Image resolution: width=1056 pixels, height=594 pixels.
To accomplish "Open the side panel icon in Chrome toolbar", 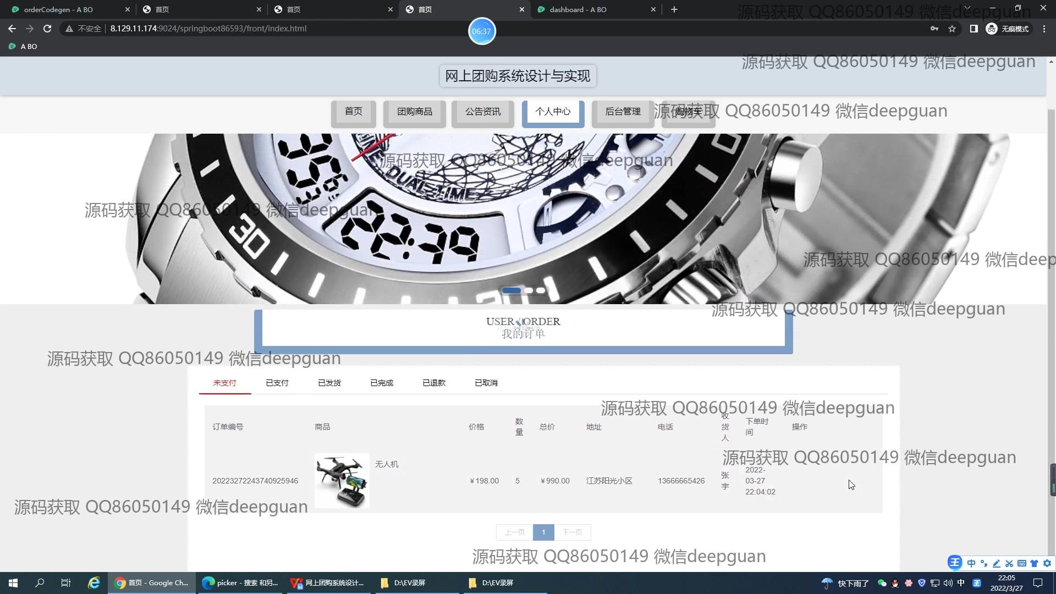I will (x=974, y=29).
